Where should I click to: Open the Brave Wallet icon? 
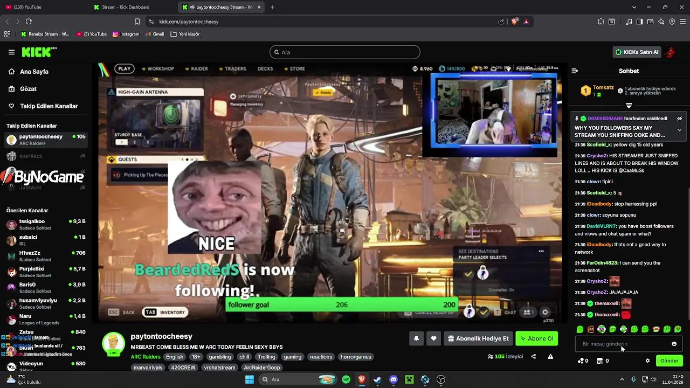650,22
